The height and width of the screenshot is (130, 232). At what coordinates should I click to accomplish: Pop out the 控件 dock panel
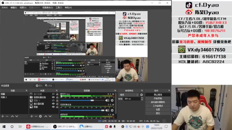pyautogui.click(x=169, y=90)
